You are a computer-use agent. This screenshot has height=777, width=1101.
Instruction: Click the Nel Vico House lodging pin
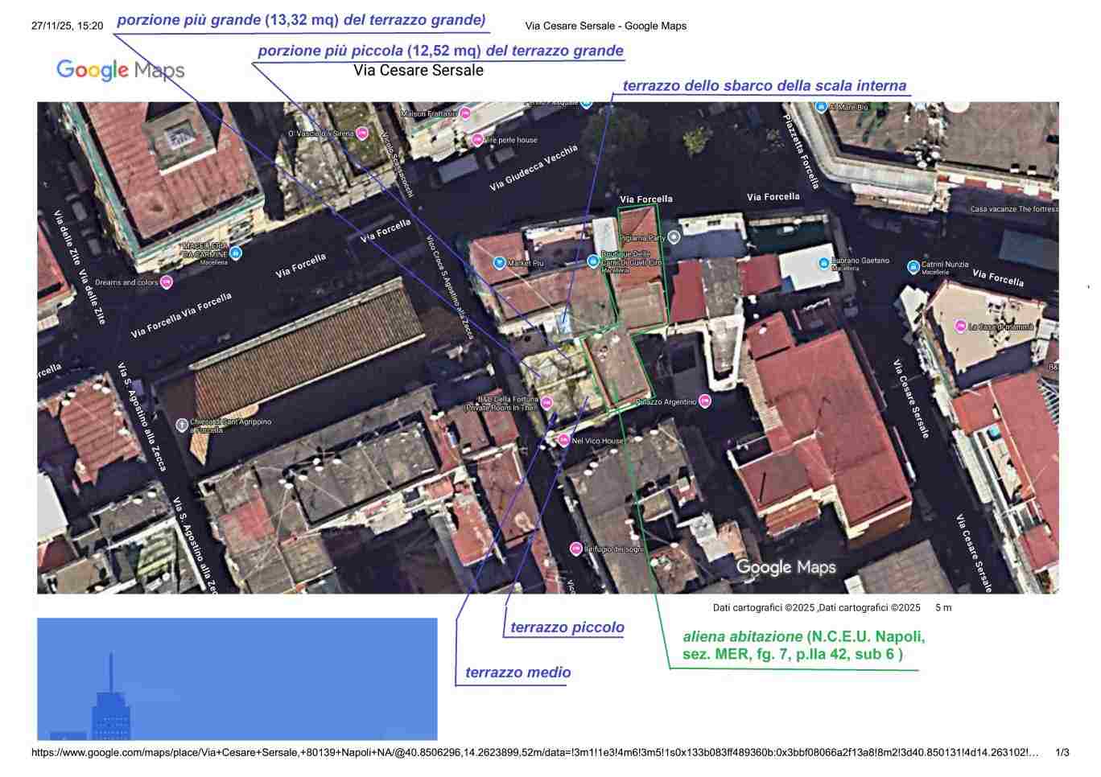563,440
